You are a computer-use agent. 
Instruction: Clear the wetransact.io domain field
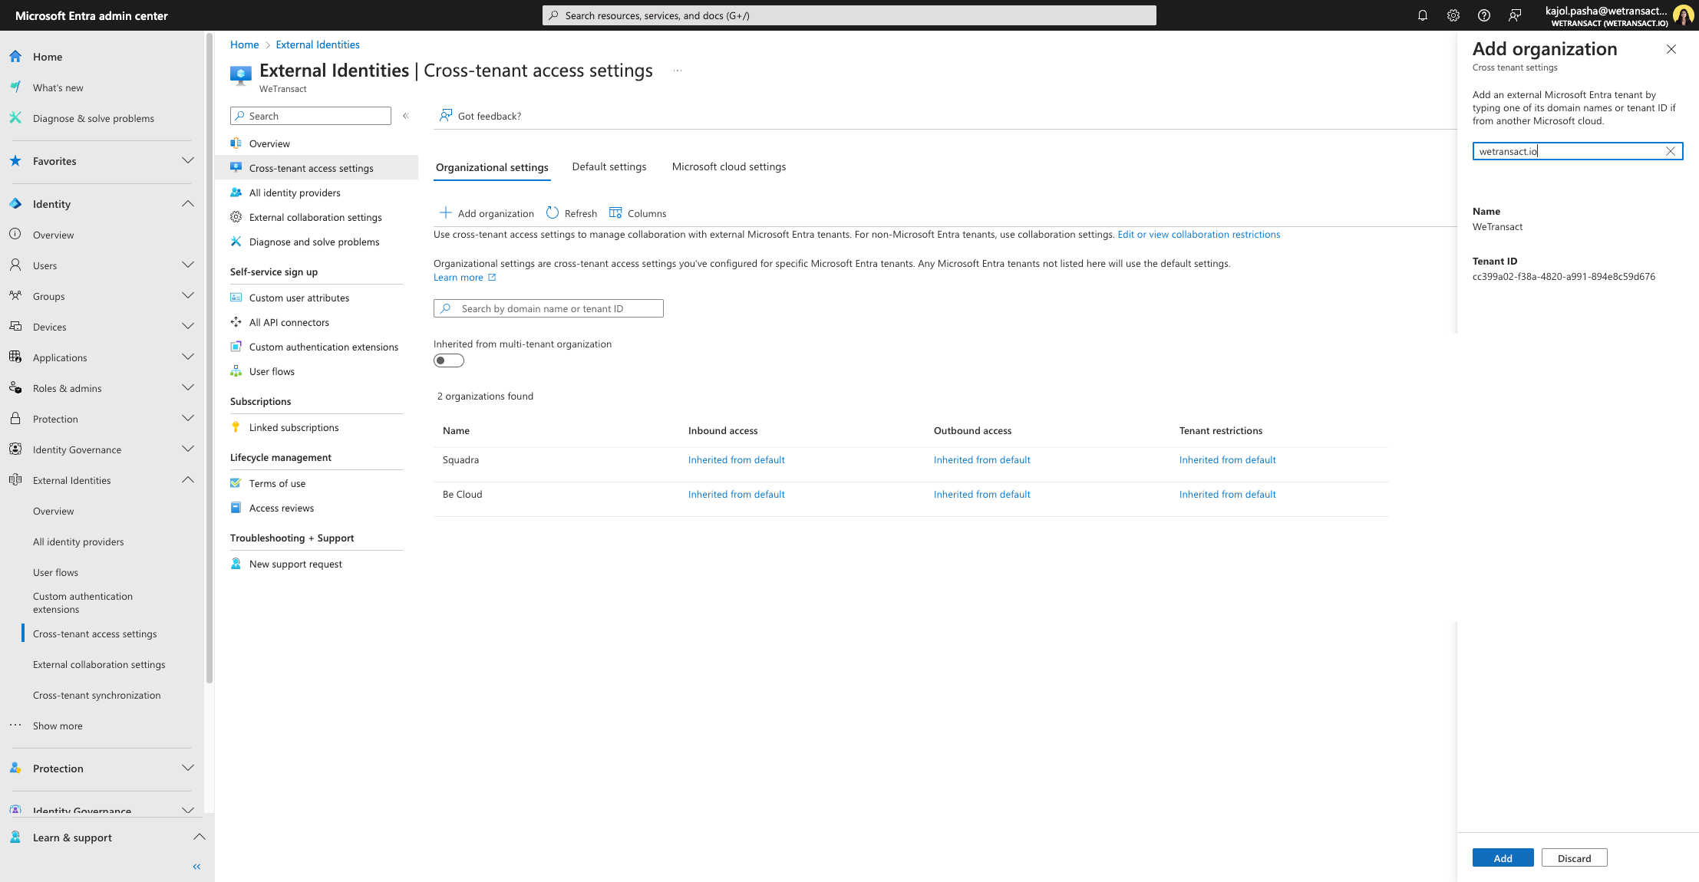[x=1670, y=151]
